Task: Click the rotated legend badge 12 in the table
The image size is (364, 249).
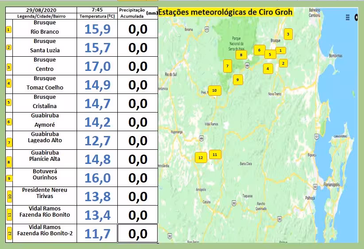Action: 9,233
